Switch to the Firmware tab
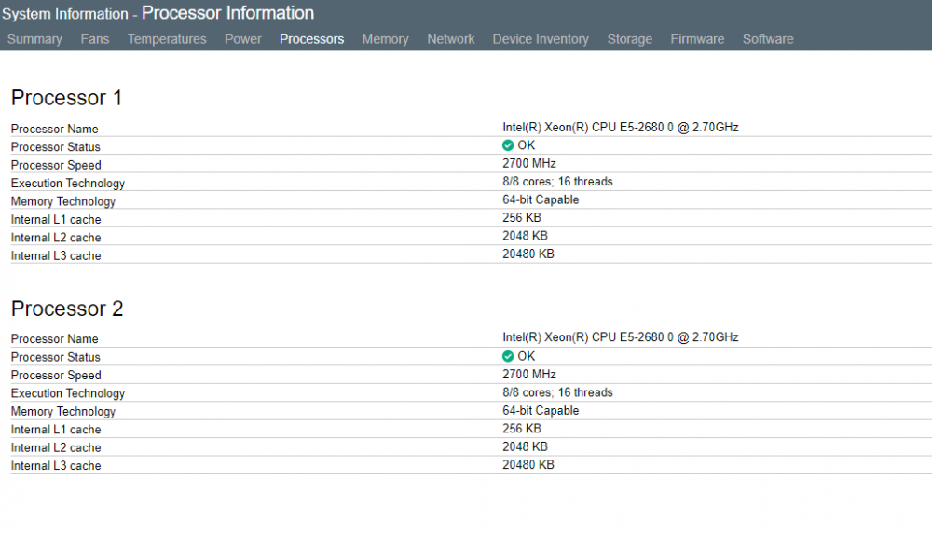 pos(697,39)
